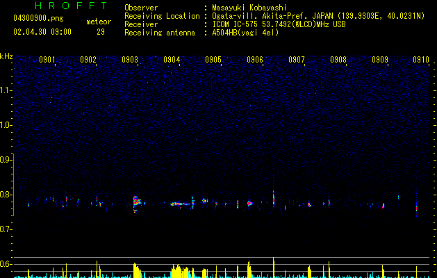Viewport: 437px width, 278px height.
Task: Click the 0903 time marker
Action: [x=130, y=60]
